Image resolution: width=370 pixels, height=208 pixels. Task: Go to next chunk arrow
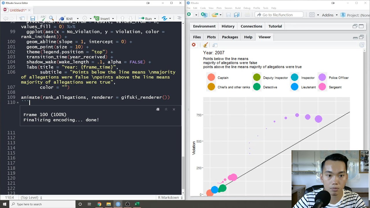point(130,18)
